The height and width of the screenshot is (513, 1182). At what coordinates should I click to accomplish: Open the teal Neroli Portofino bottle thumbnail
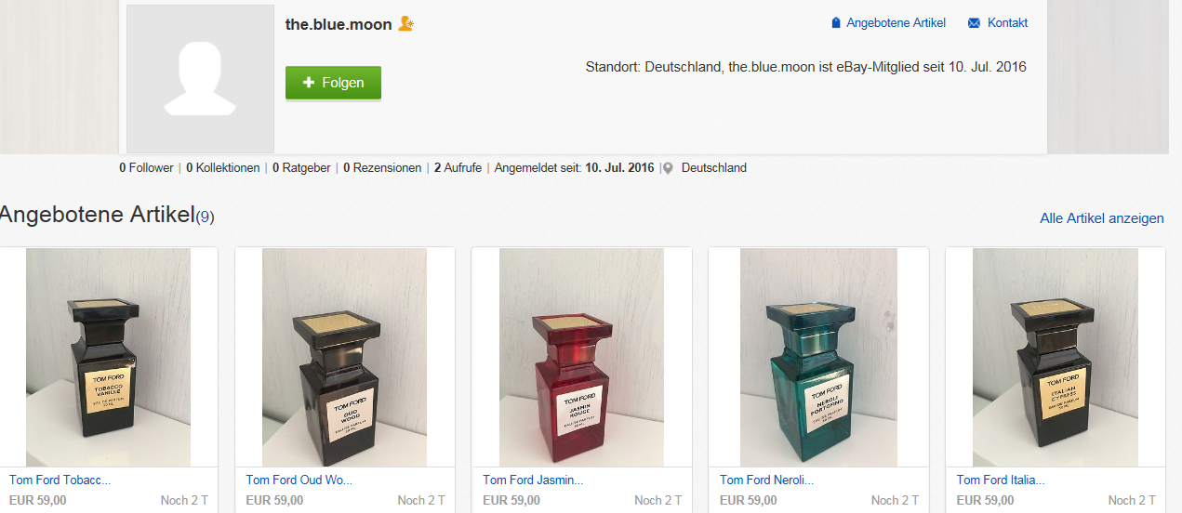[x=819, y=358]
